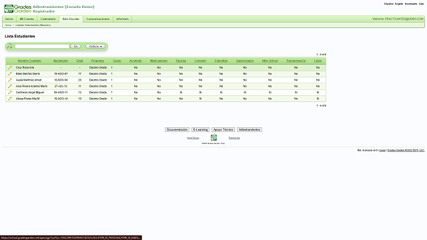Click the Legal link in footer
427x240 pixels.
pos(382,150)
